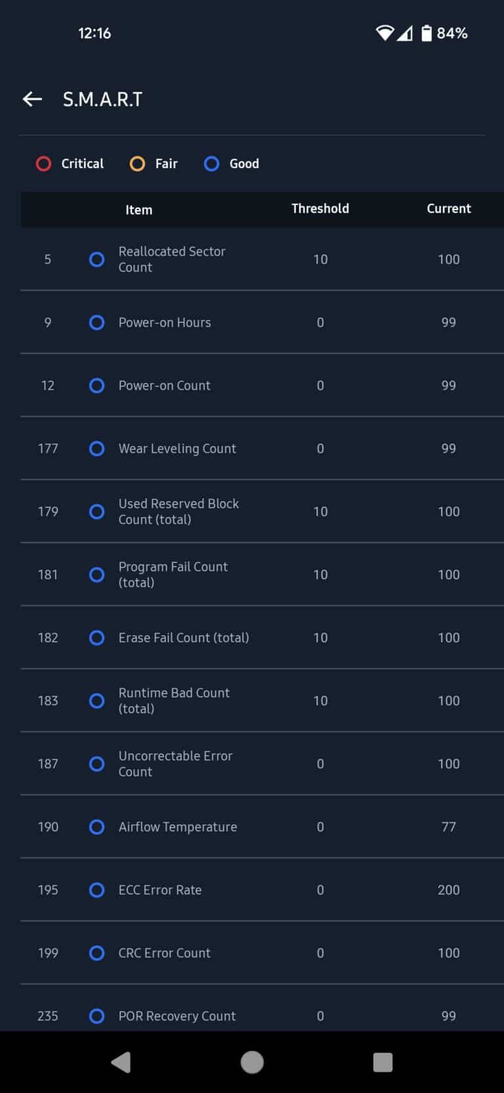Tap the status circle for Reallocated Sector Count
Screen dimensions: 504x1093
click(x=96, y=259)
